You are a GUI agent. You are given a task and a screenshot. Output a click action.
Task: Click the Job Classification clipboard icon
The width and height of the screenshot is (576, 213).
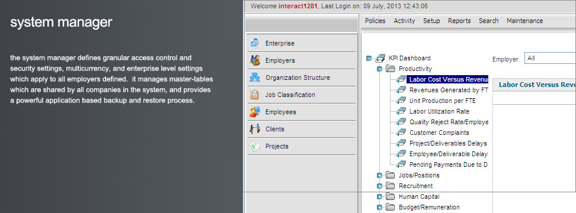(255, 95)
